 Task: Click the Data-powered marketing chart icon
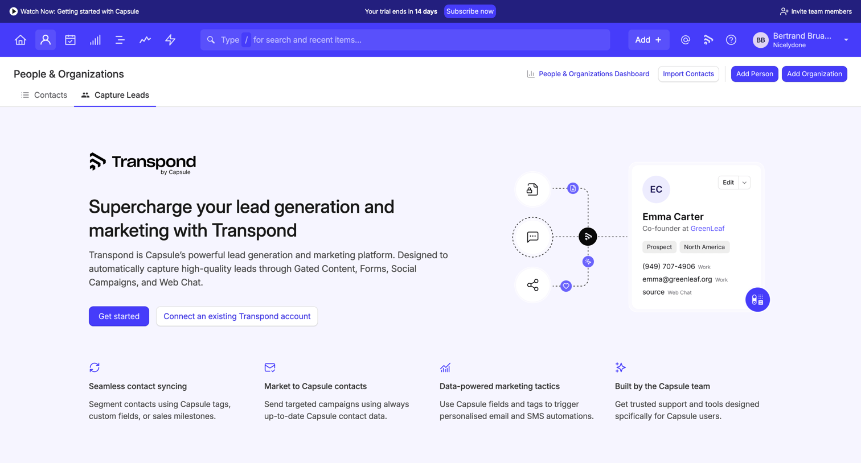[x=445, y=367]
